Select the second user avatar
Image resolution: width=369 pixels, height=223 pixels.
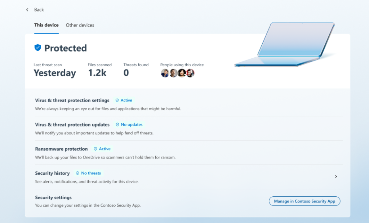pyautogui.click(x=173, y=73)
